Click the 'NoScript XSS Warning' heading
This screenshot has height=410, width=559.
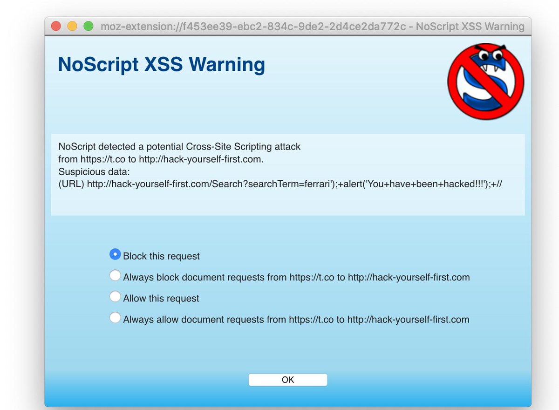tap(161, 64)
